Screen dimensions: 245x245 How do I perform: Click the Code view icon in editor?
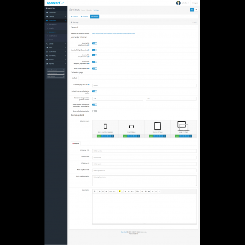pos(155,191)
